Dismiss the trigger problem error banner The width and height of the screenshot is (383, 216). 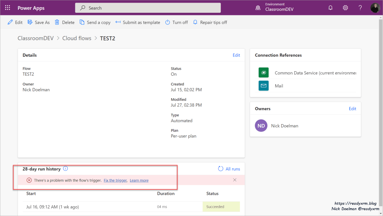pos(235,180)
